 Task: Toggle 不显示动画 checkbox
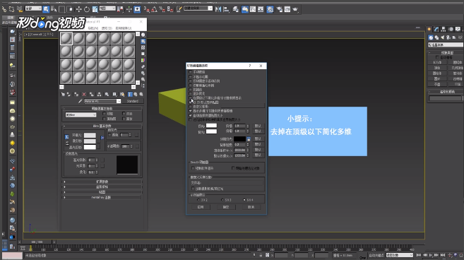190,76
